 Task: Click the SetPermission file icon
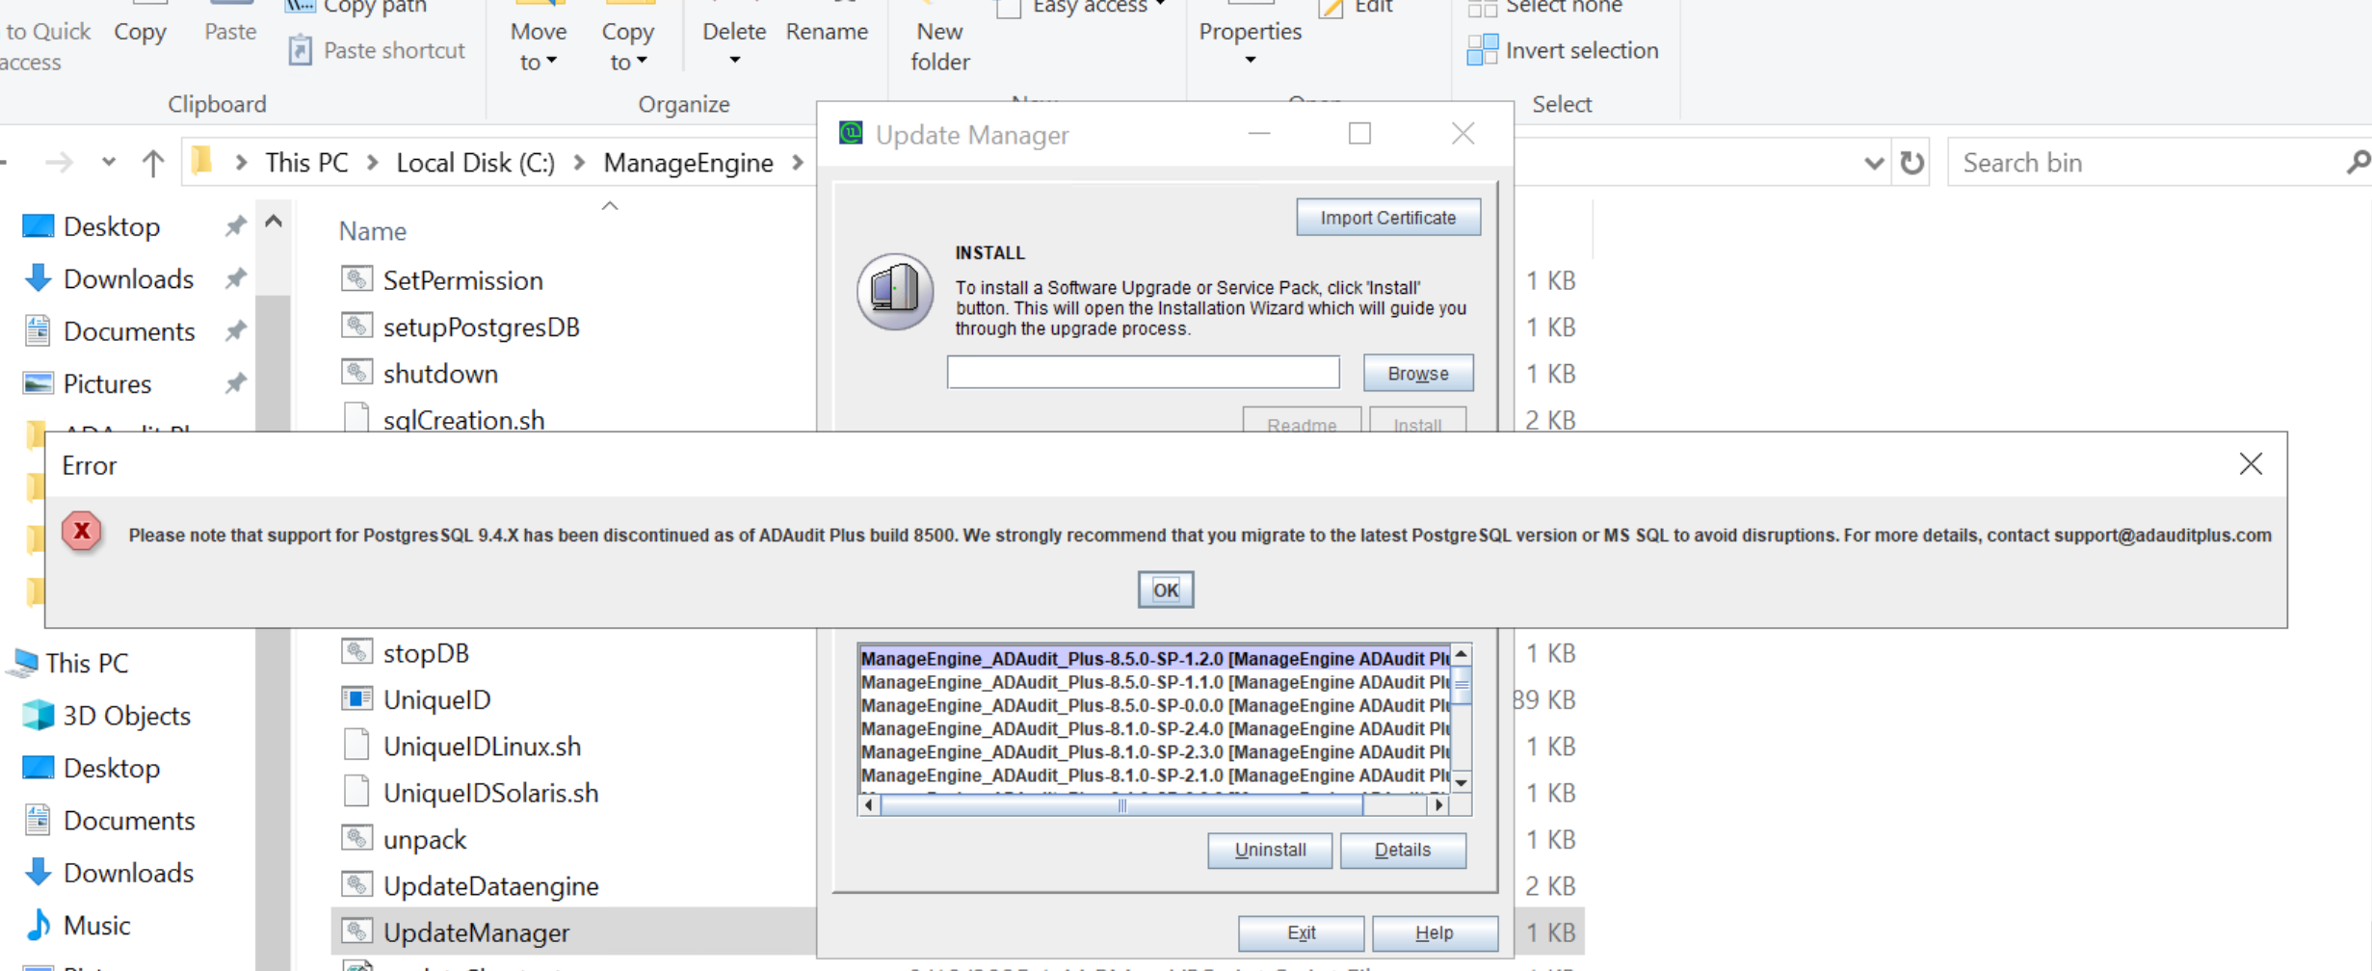click(x=356, y=279)
